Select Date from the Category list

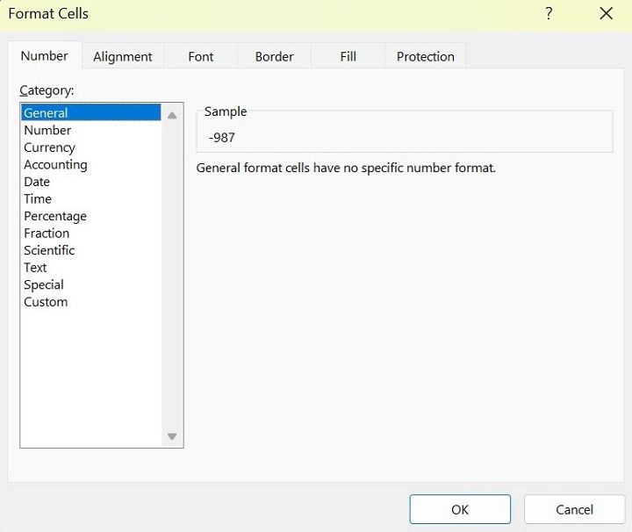pyautogui.click(x=37, y=182)
